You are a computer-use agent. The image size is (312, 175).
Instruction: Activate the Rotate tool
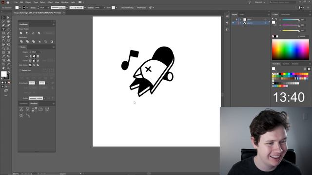click(3, 41)
